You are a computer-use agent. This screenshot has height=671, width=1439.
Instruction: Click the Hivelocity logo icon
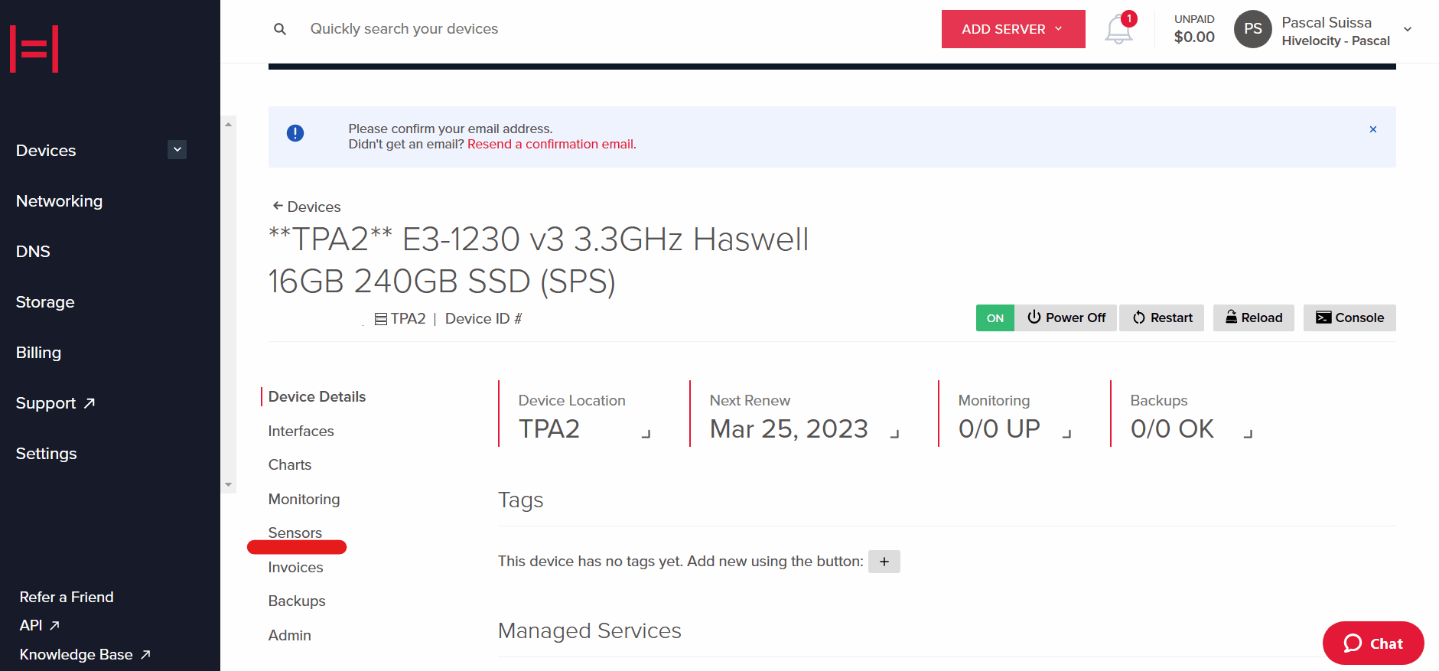pos(34,49)
